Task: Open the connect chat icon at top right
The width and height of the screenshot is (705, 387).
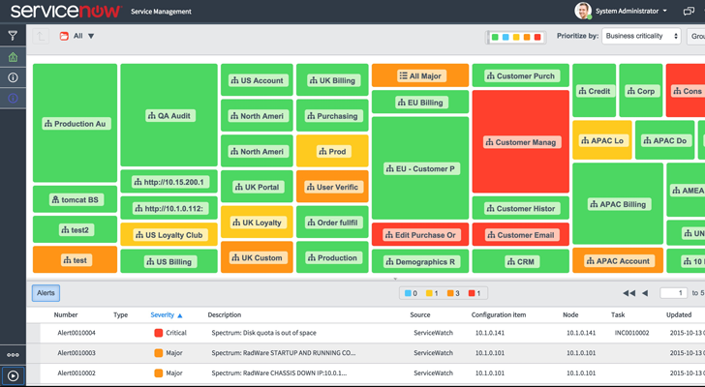Action: click(689, 12)
